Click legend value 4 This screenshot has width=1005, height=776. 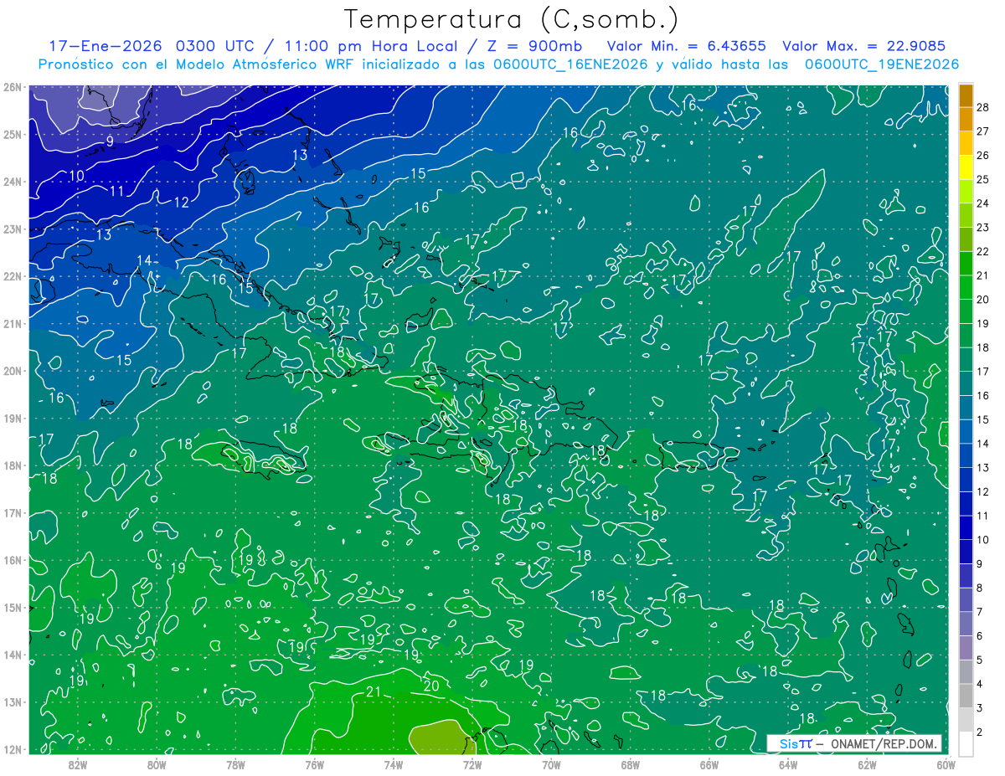[979, 684]
